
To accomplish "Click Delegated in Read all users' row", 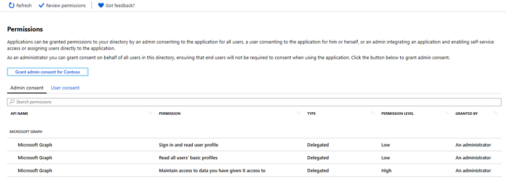I will [x=318, y=158].
